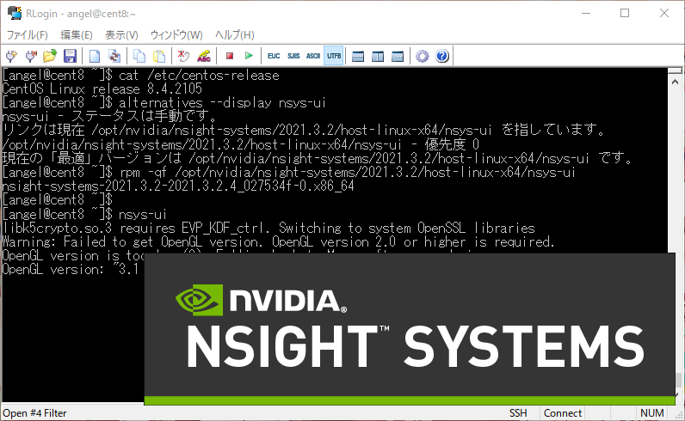Click the 'ステータスは手動です' output line
This screenshot has height=421, width=685.
[x=109, y=117]
